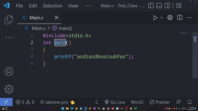Open the View menu
Screen dimensions: 198x111
coord(73,6)
